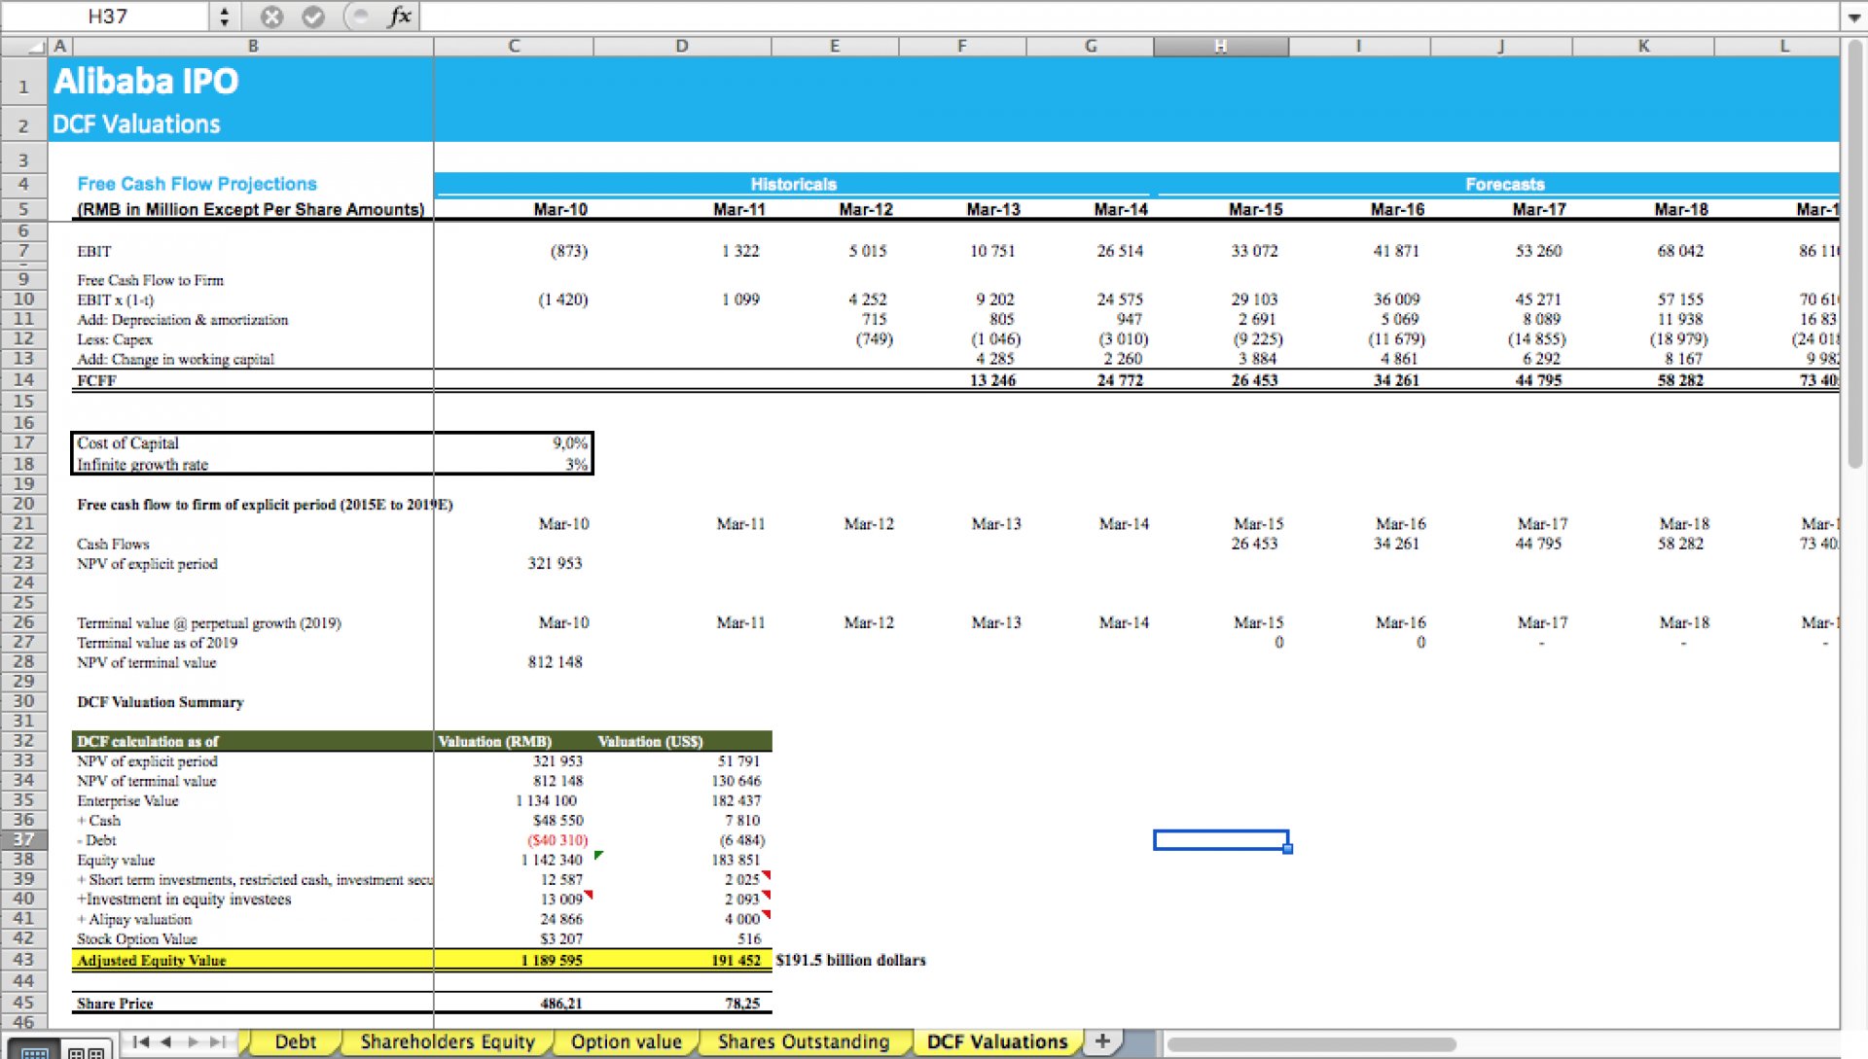Click the confirm entry checkmark icon
The width and height of the screenshot is (1868, 1059).
click(x=313, y=17)
